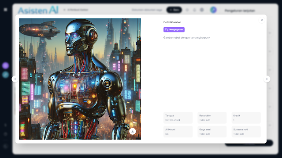282x158 pixels.
Task: Click Pengaturan lanjutan in background panel
Action: click(x=240, y=11)
